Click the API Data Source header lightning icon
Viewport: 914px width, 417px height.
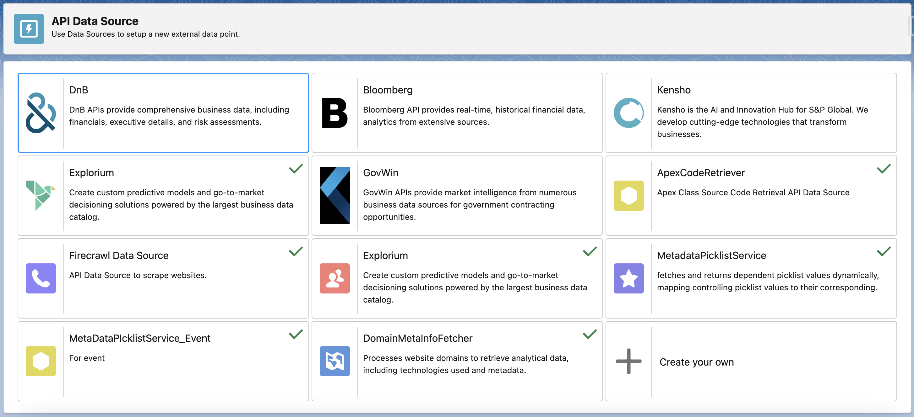tap(29, 29)
